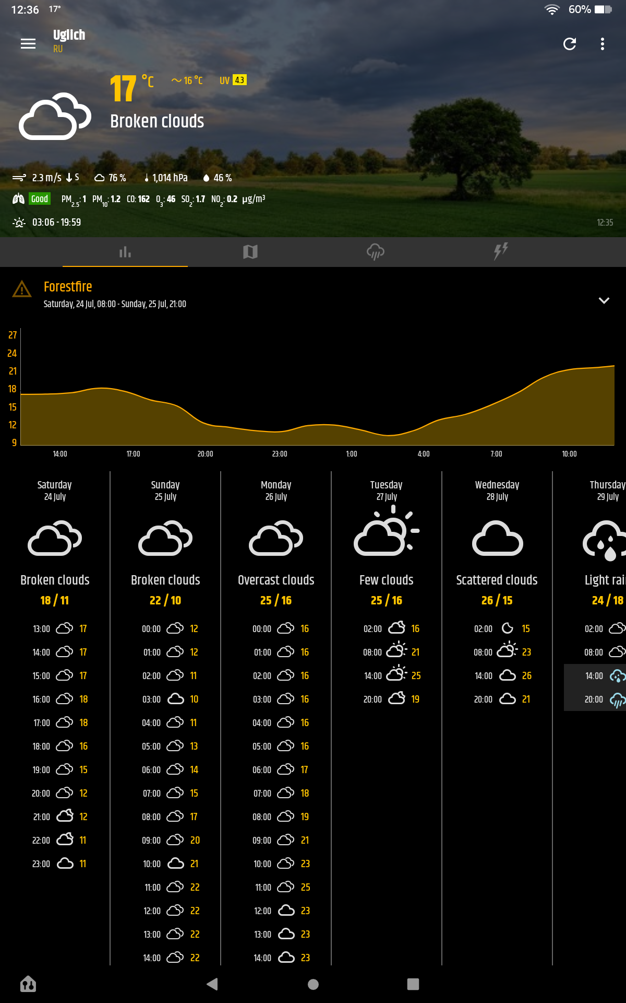Tap the Good air quality badge
The width and height of the screenshot is (626, 1003).
[x=40, y=199]
